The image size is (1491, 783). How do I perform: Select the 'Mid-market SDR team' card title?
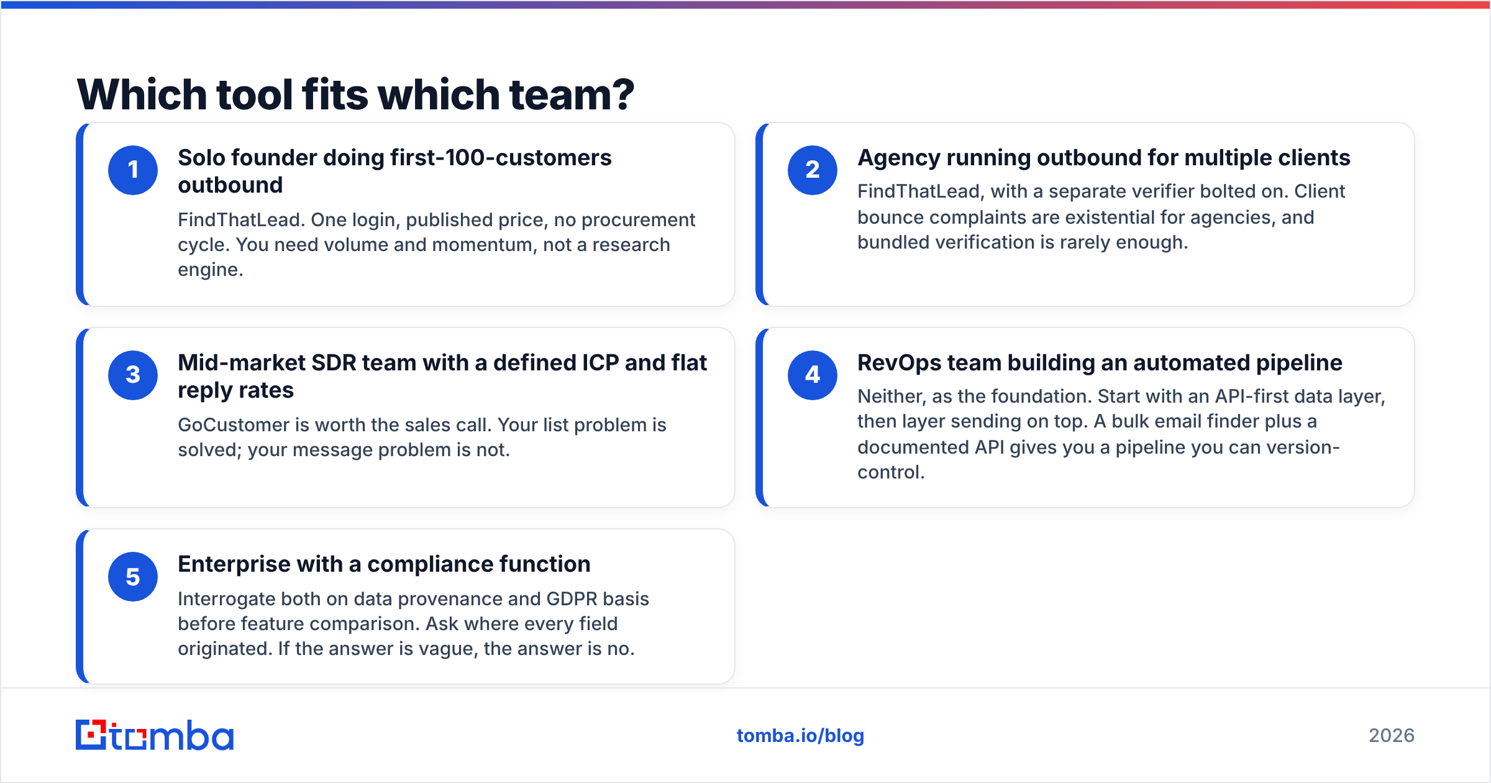click(x=442, y=377)
